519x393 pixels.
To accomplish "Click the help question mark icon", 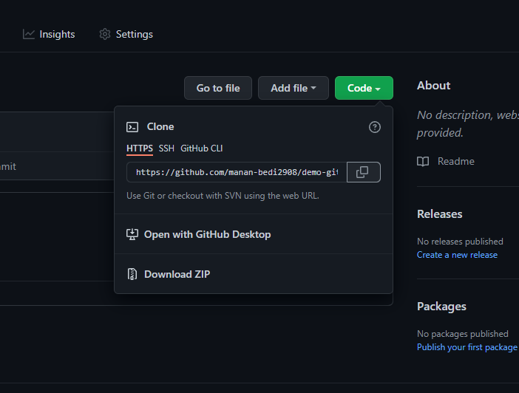I will [x=375, y=127].
